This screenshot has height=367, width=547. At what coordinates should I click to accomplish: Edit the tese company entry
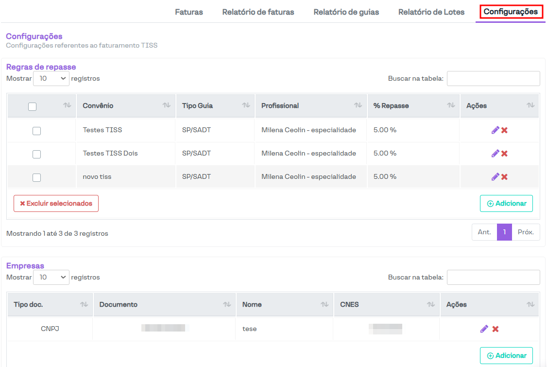point(484,329)
